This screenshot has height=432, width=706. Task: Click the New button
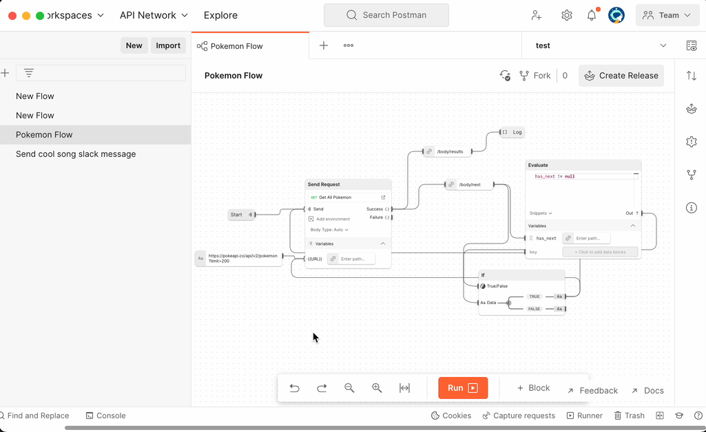[x=134, y=45]
